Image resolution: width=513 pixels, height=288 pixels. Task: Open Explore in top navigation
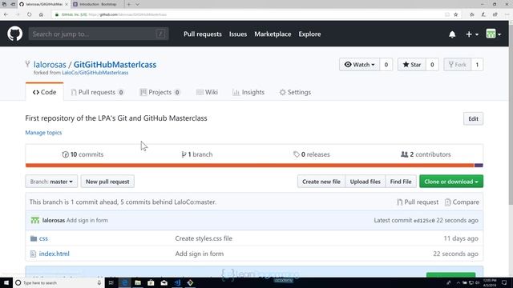point(309,34)
